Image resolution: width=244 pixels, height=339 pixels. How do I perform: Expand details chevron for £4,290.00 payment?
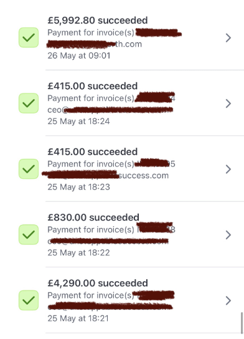228,300
